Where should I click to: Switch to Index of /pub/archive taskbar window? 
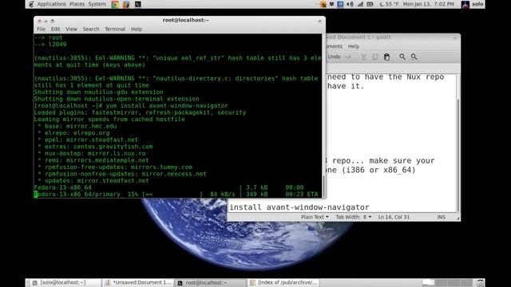[283, 283]
